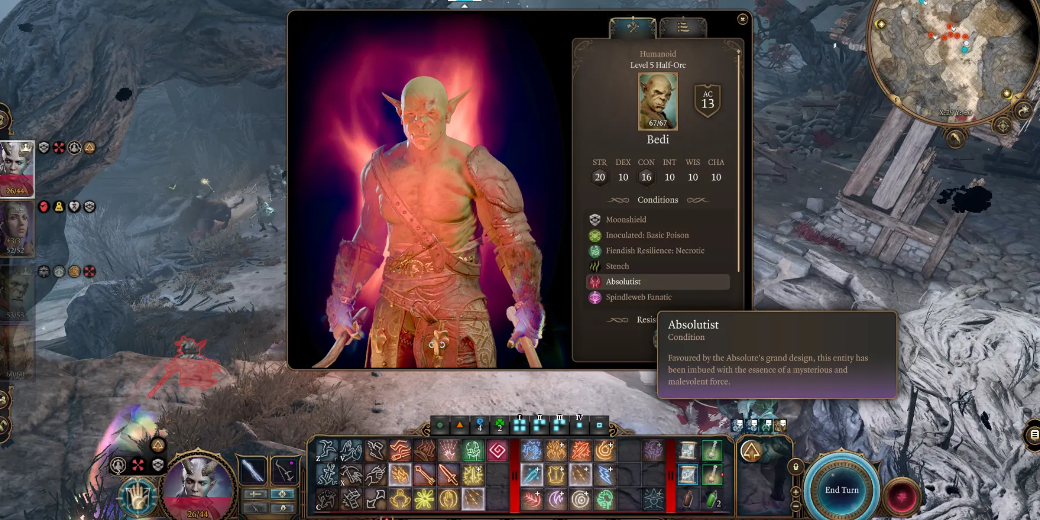
Task: Expand the Resistances section
Action: pos(657,319)
